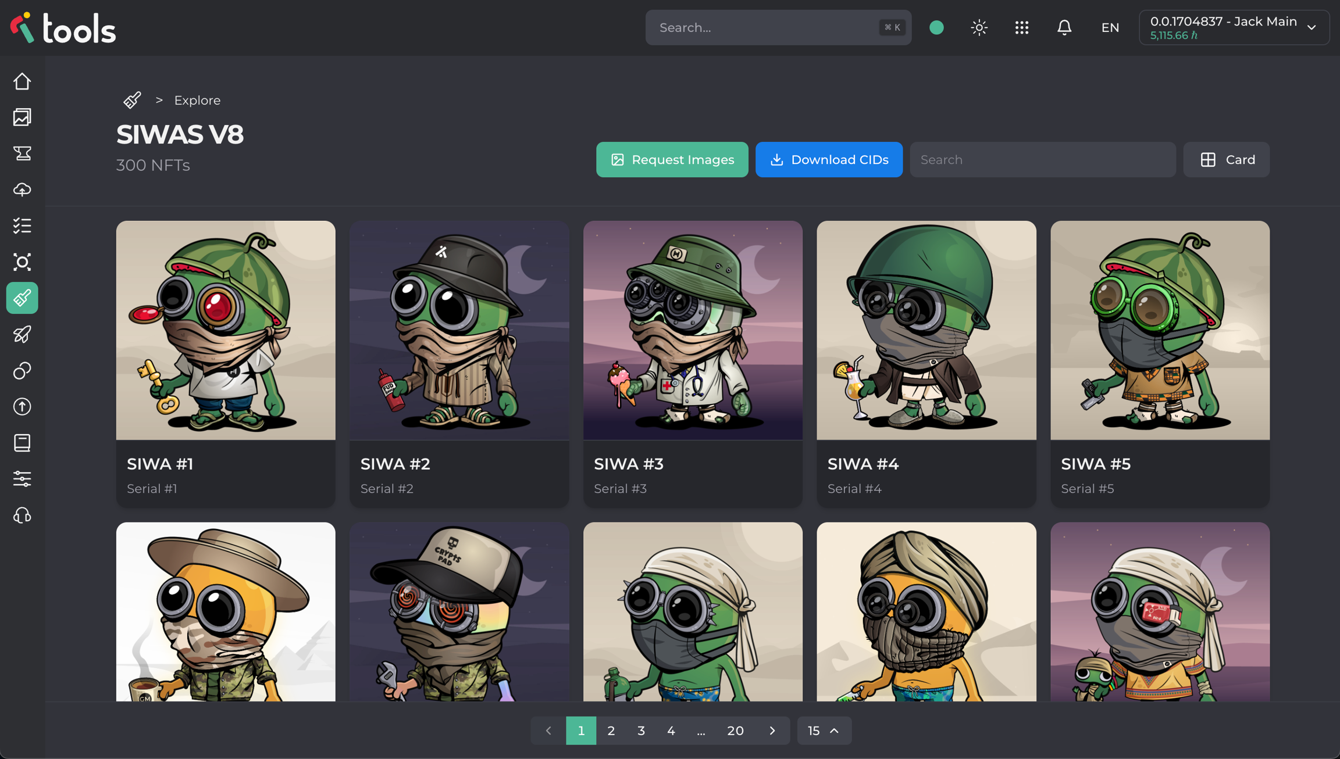Select the cloud upload sidebar icon
Screen dimensions: 1340x759
(22, 189)
